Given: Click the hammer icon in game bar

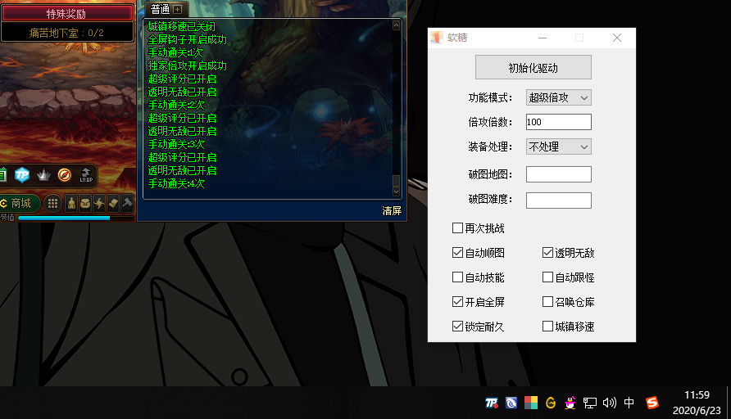Looking at the screenshot, I should (127, 204).
